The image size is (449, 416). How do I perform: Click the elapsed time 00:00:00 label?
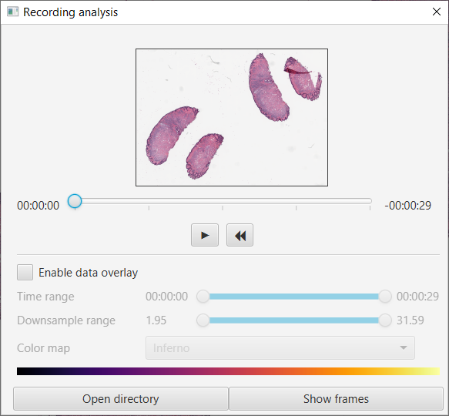38,206
